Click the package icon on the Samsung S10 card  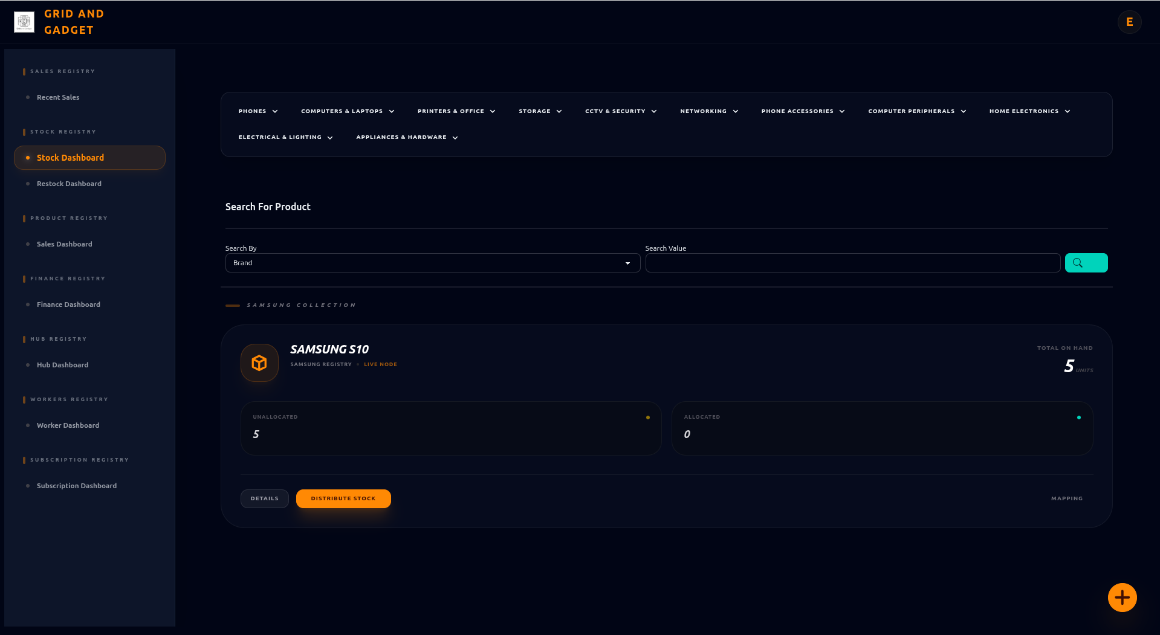pos(259,363)
